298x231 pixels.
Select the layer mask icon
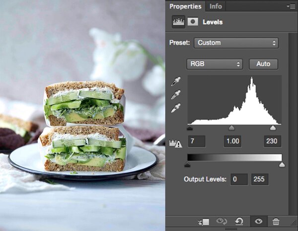click(x=193, y=22)
